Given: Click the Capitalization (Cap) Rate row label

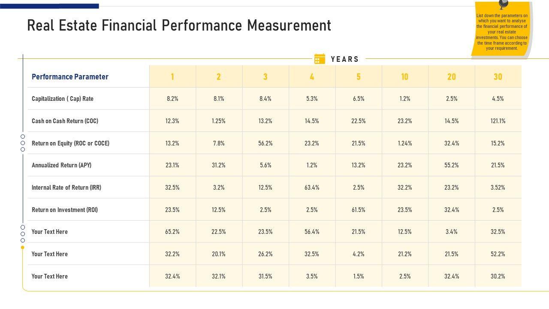Looking at the screenshot, I should point(63,99).
